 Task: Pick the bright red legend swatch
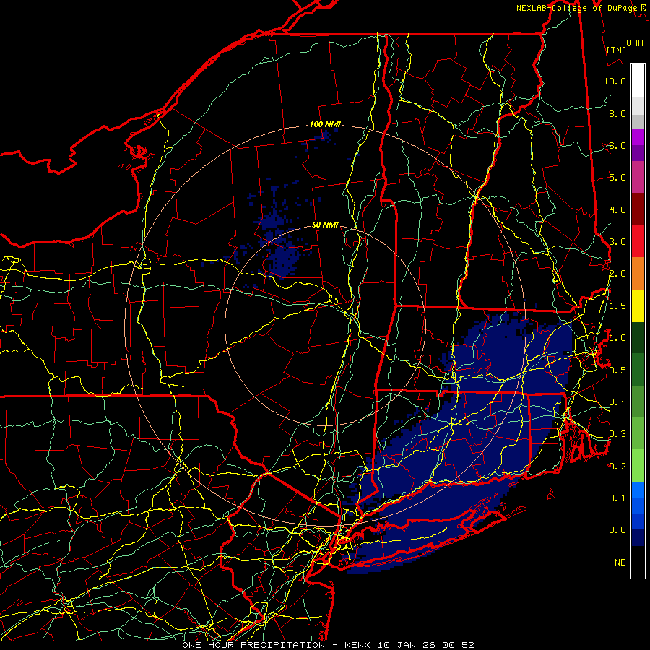click(638, 241)
